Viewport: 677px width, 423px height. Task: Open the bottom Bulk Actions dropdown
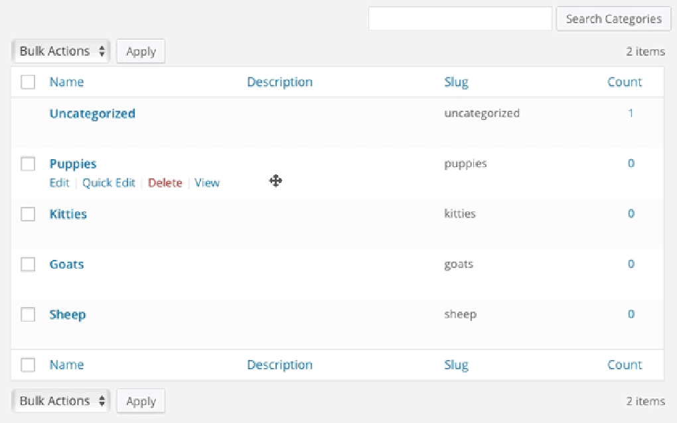[x=62, y=401]
